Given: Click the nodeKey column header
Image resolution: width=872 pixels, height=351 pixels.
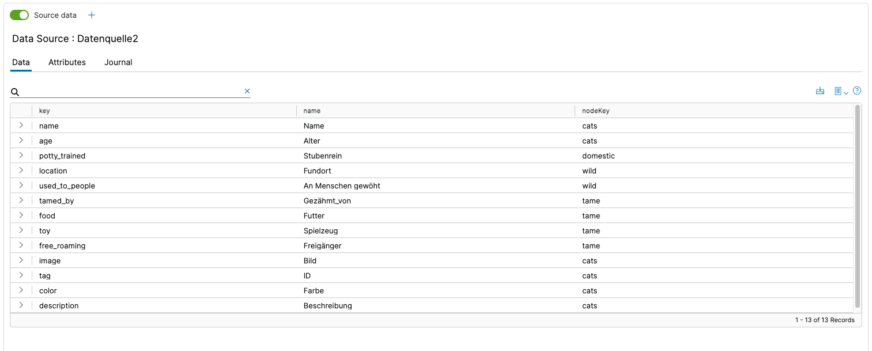Looking at the screenshot, I should click(595, 111).
